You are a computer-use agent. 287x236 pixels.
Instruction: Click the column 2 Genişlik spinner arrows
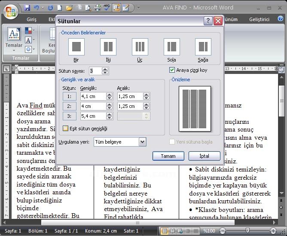[109, 106]
